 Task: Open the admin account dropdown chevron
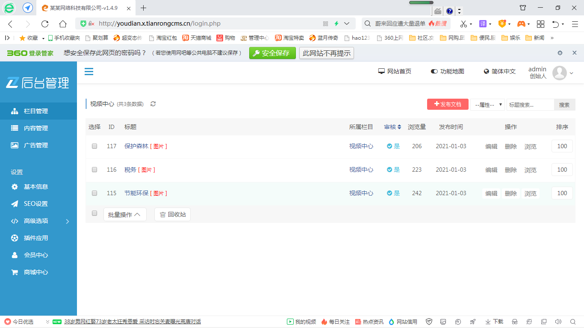pos(571,73)
